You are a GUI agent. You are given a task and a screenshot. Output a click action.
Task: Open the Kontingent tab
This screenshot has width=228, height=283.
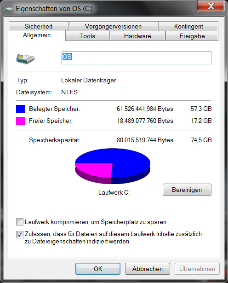pyautogui.click(x=188, y=26)
